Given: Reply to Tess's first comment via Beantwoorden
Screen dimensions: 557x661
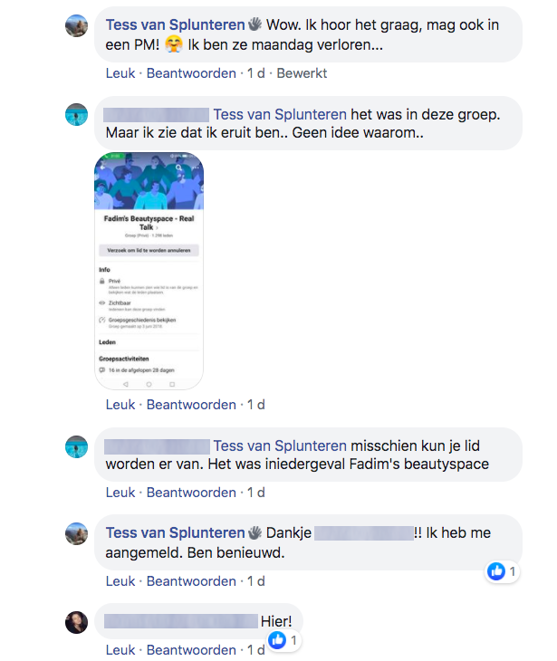Looking at the screenshot, I should click(x=191, y=73).
